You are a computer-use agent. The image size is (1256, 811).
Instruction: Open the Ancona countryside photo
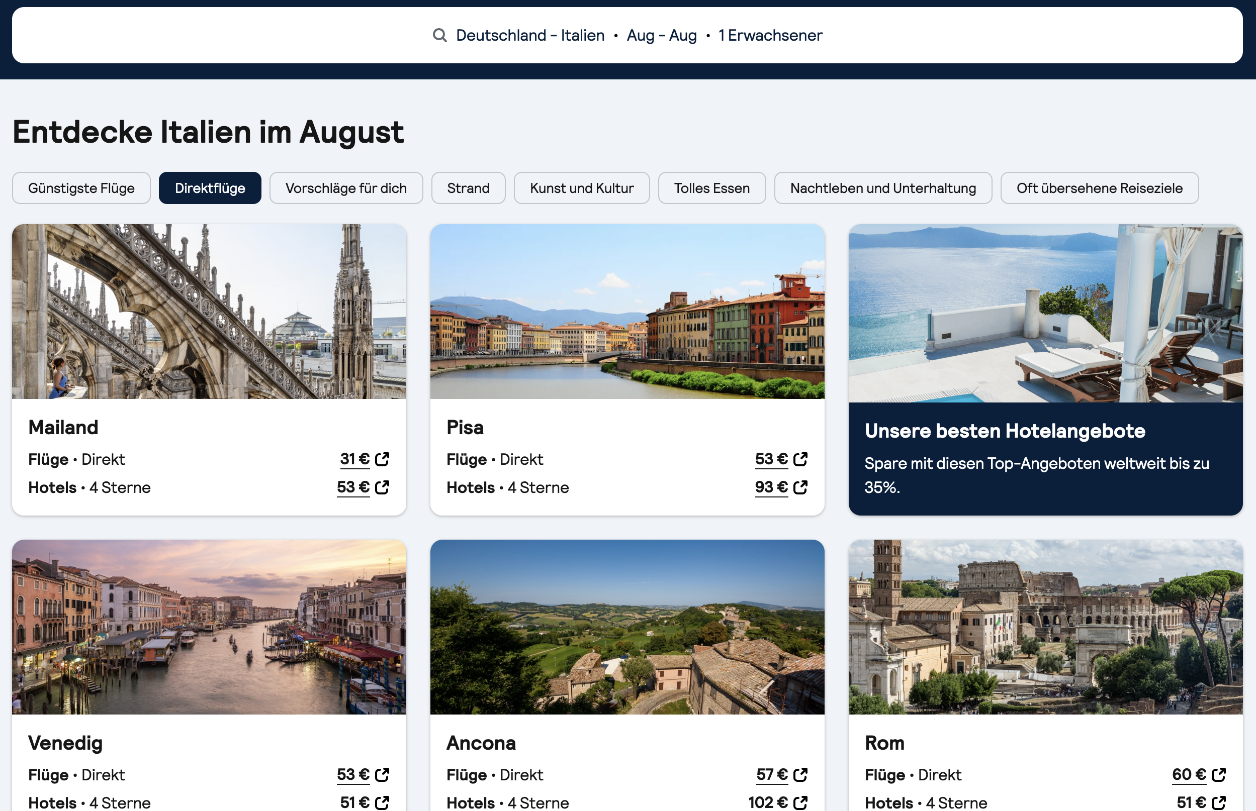coord(627,627)
